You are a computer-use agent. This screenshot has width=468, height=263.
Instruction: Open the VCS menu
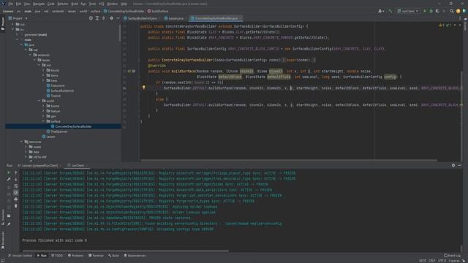102,4
